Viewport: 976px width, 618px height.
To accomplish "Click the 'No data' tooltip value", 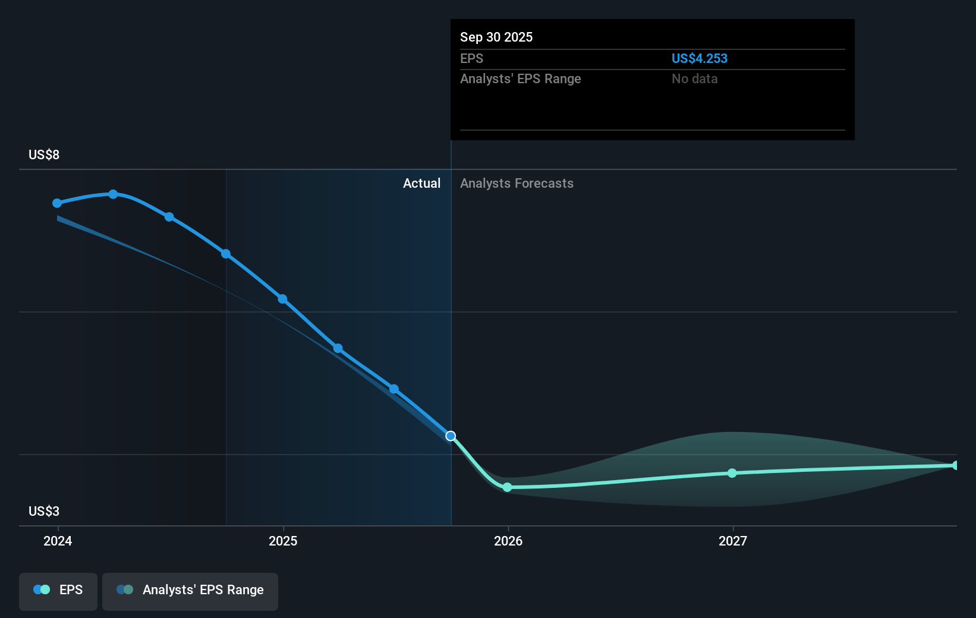I will (694, 78).
